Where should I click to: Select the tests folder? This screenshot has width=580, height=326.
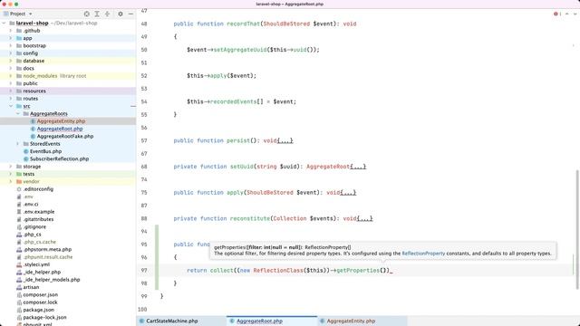pos(28,174)
